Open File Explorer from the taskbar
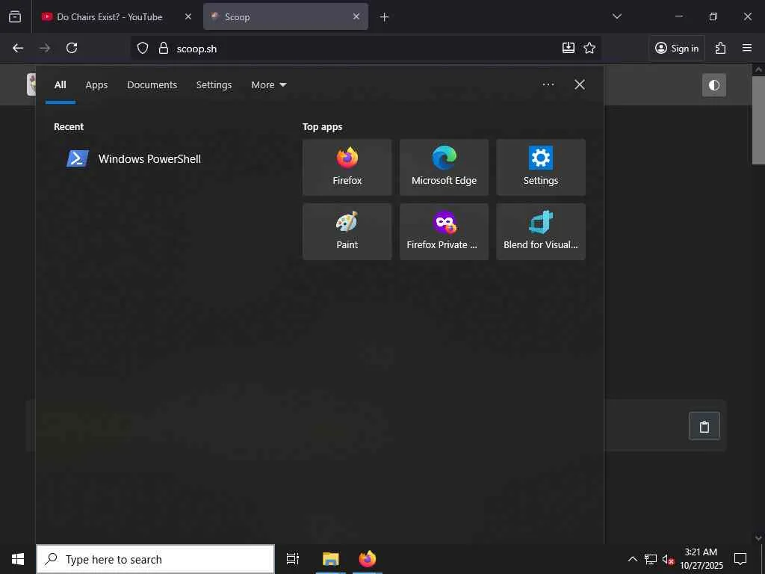Image resolution: width=765 pixels, height=574 pixels. pyautogui.click(x=330, y=559)
